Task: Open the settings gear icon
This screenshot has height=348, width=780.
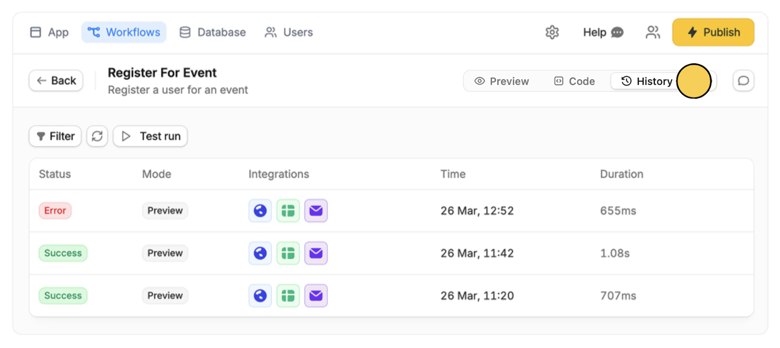Action: [552, 32]
